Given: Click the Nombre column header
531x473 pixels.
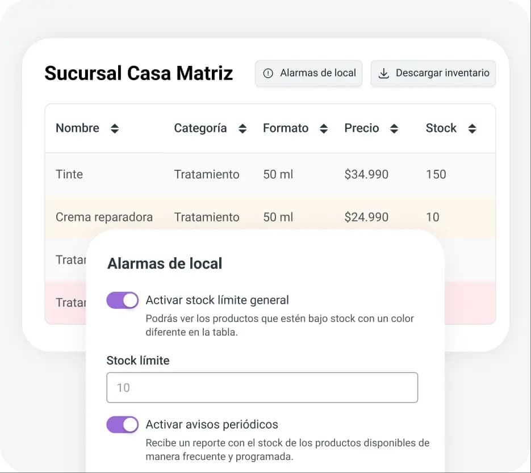Looking at the screenshot, I should (x=78, y=128).
